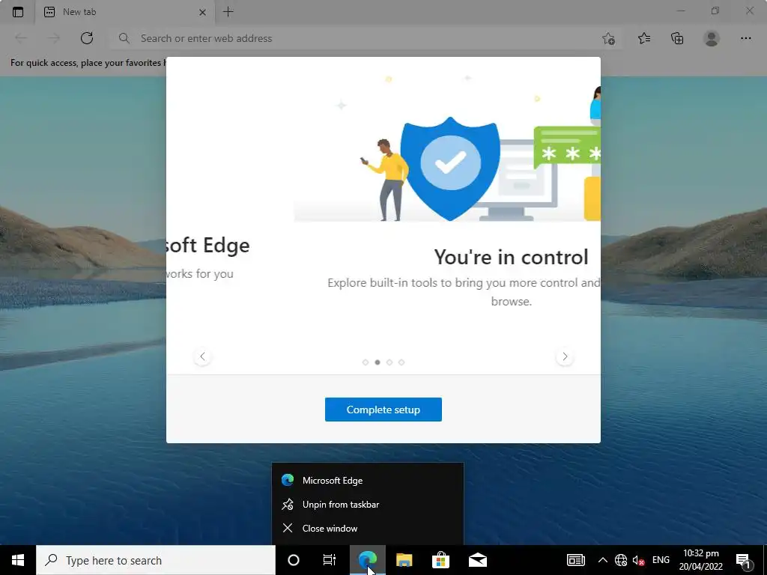767x575 pixels.
Task: Select the third carousel dot
Action: [x=389, y=362]
